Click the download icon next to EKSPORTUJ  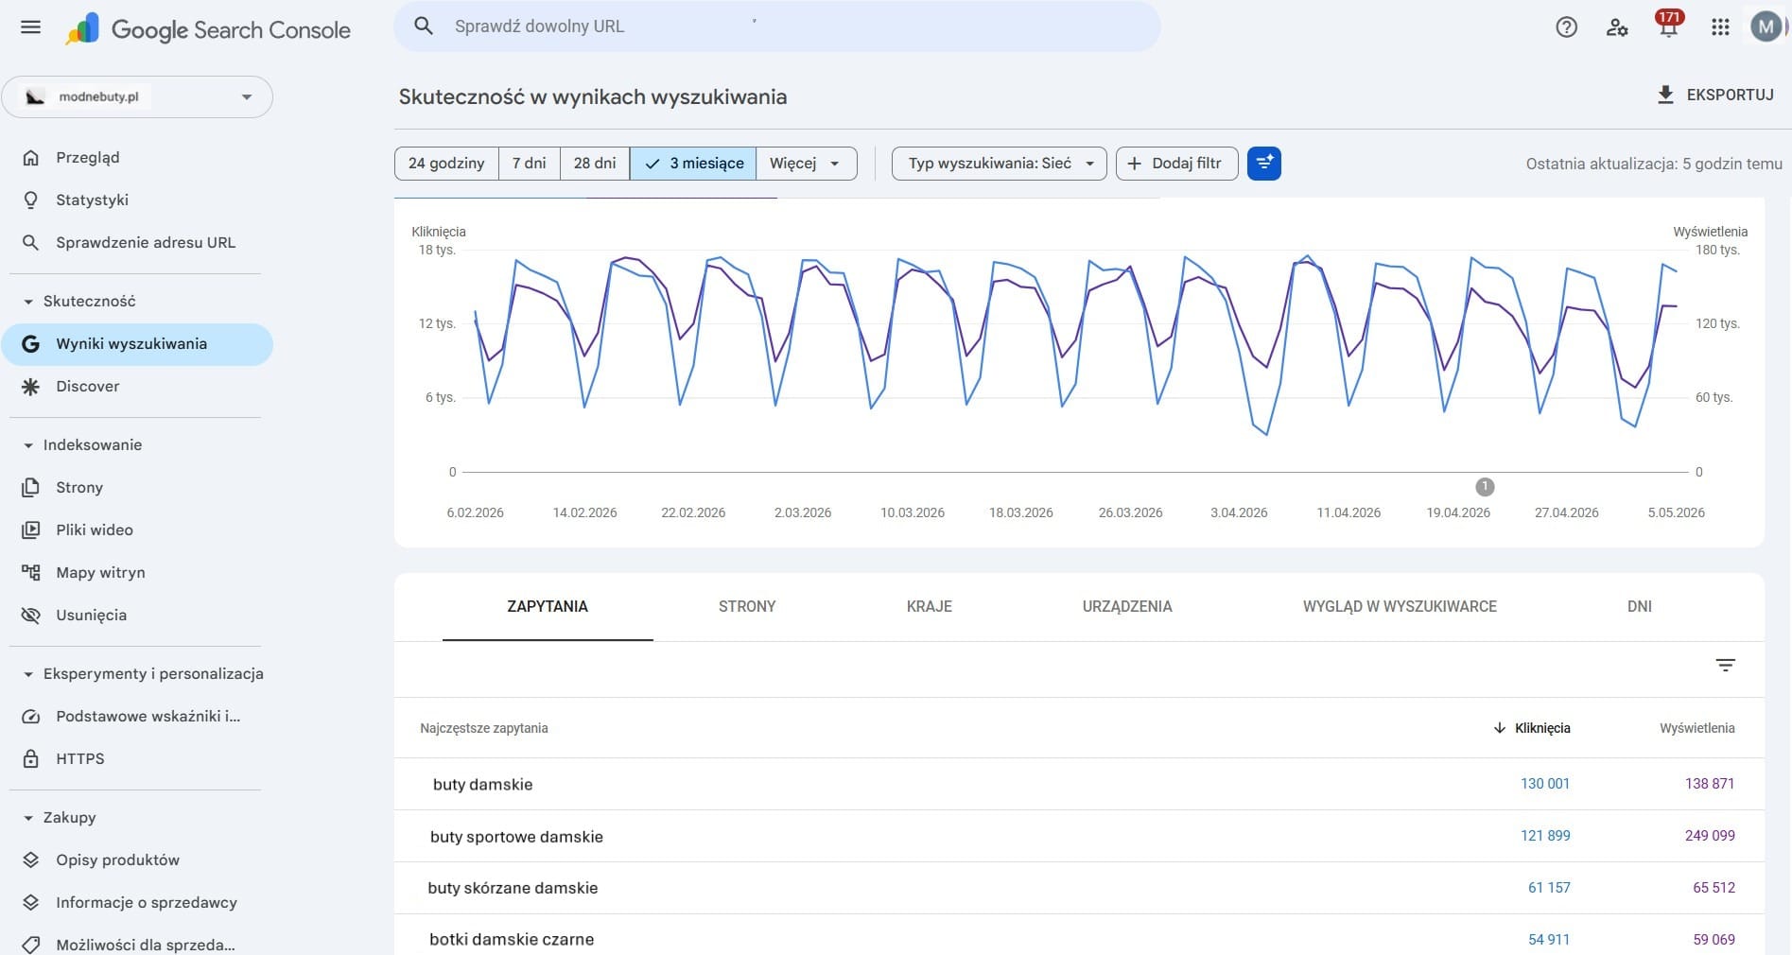(x=1665, y=95)
